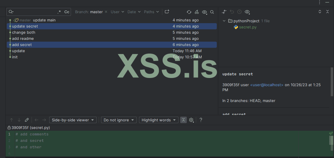The width and height of the screenshot is (334, 158).
Task: Open the Date filter dropdown
Action: (134, 12)
